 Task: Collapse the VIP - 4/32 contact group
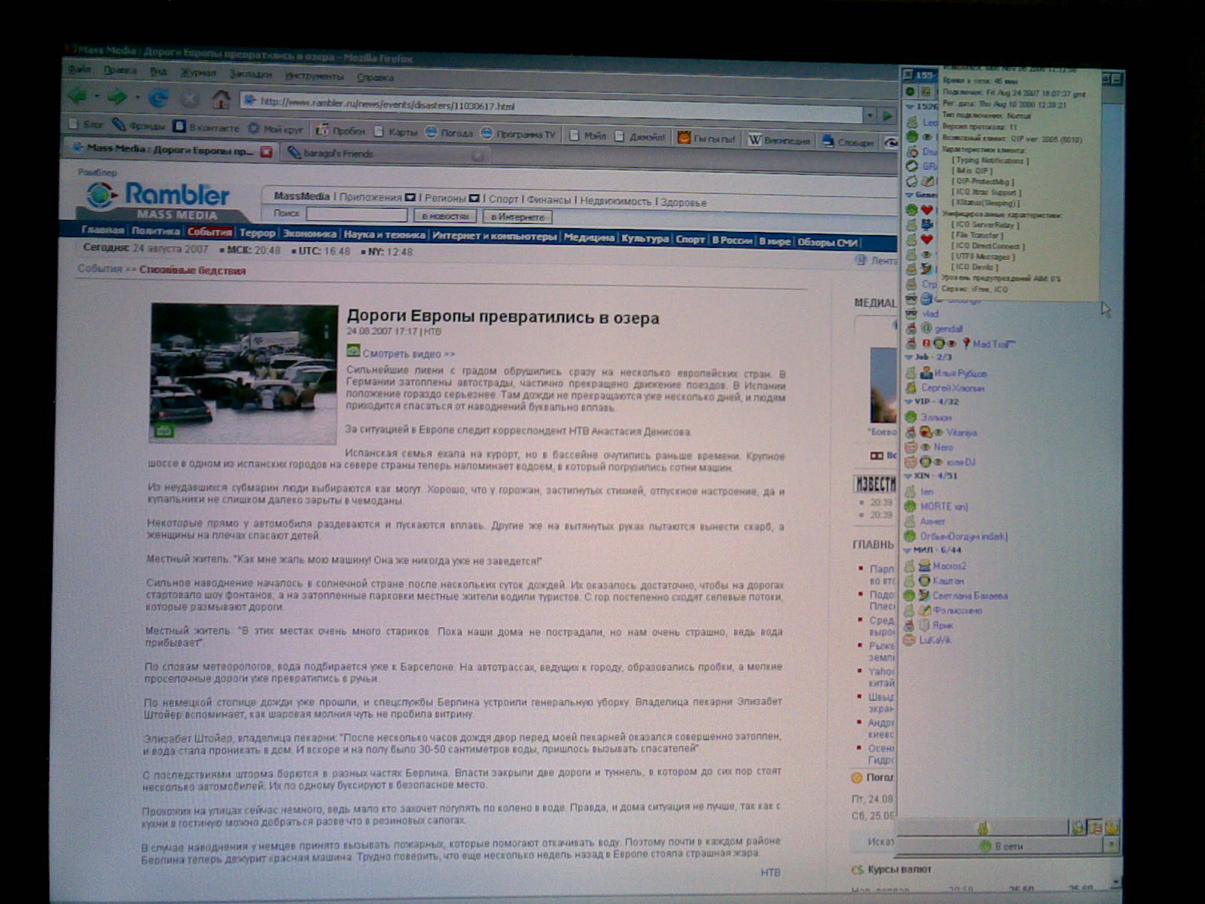pyautogui.click(x=908, y=402)
